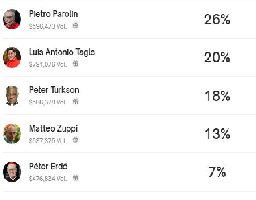256x200 pixels.
Task: Click the 18% probability for Turkson
Action: point(217,96)
